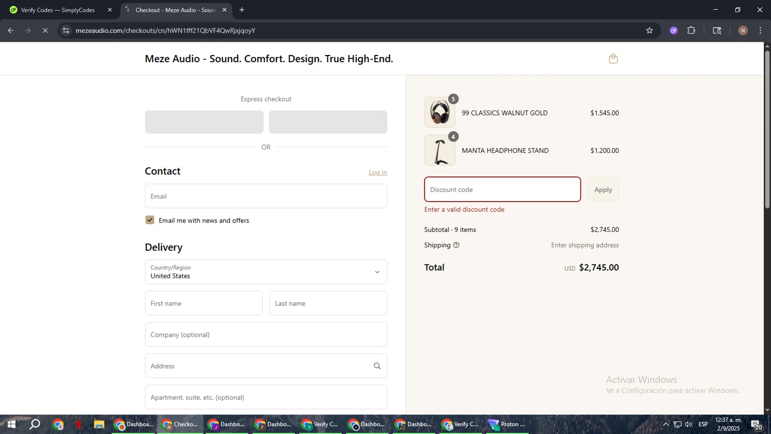Click the shipping info question mark icon
The height and width of the screenshot is (434, 771).
tap(456, 245)
